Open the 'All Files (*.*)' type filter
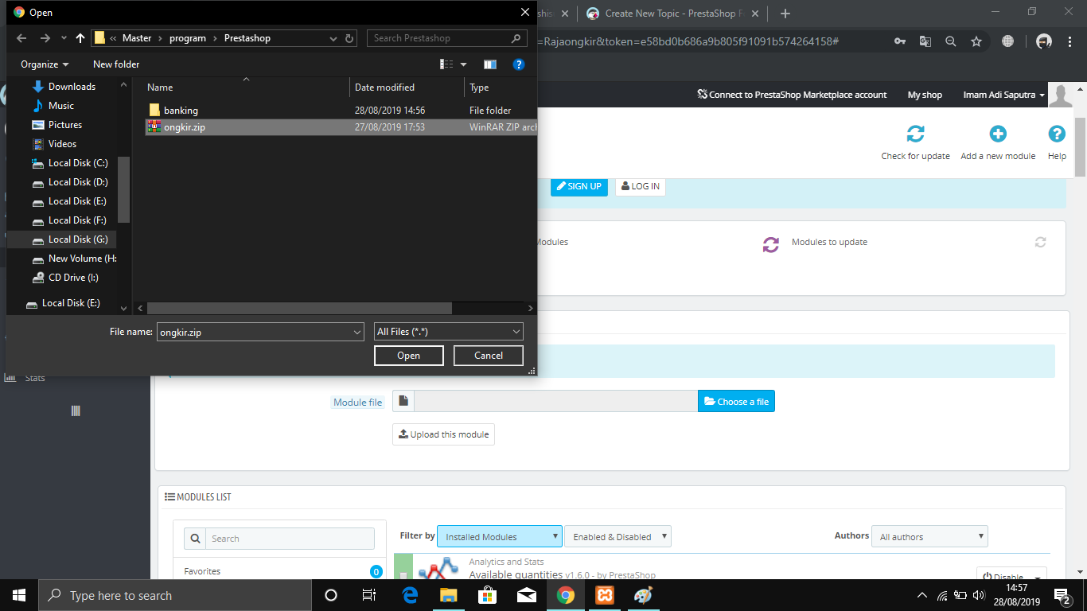Viewport: 1087px width, 611px height. (x=449, y=332)
